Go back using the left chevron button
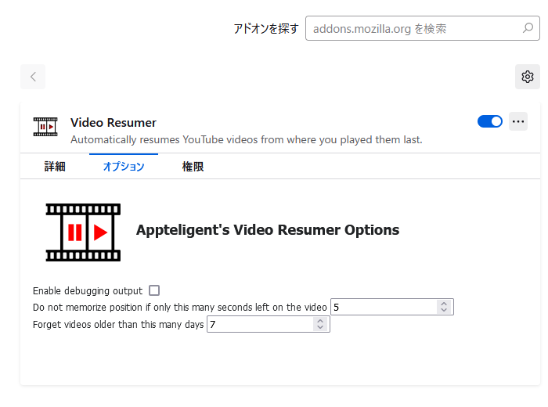This screenshot has width=548, height=407. click(33, 77)
